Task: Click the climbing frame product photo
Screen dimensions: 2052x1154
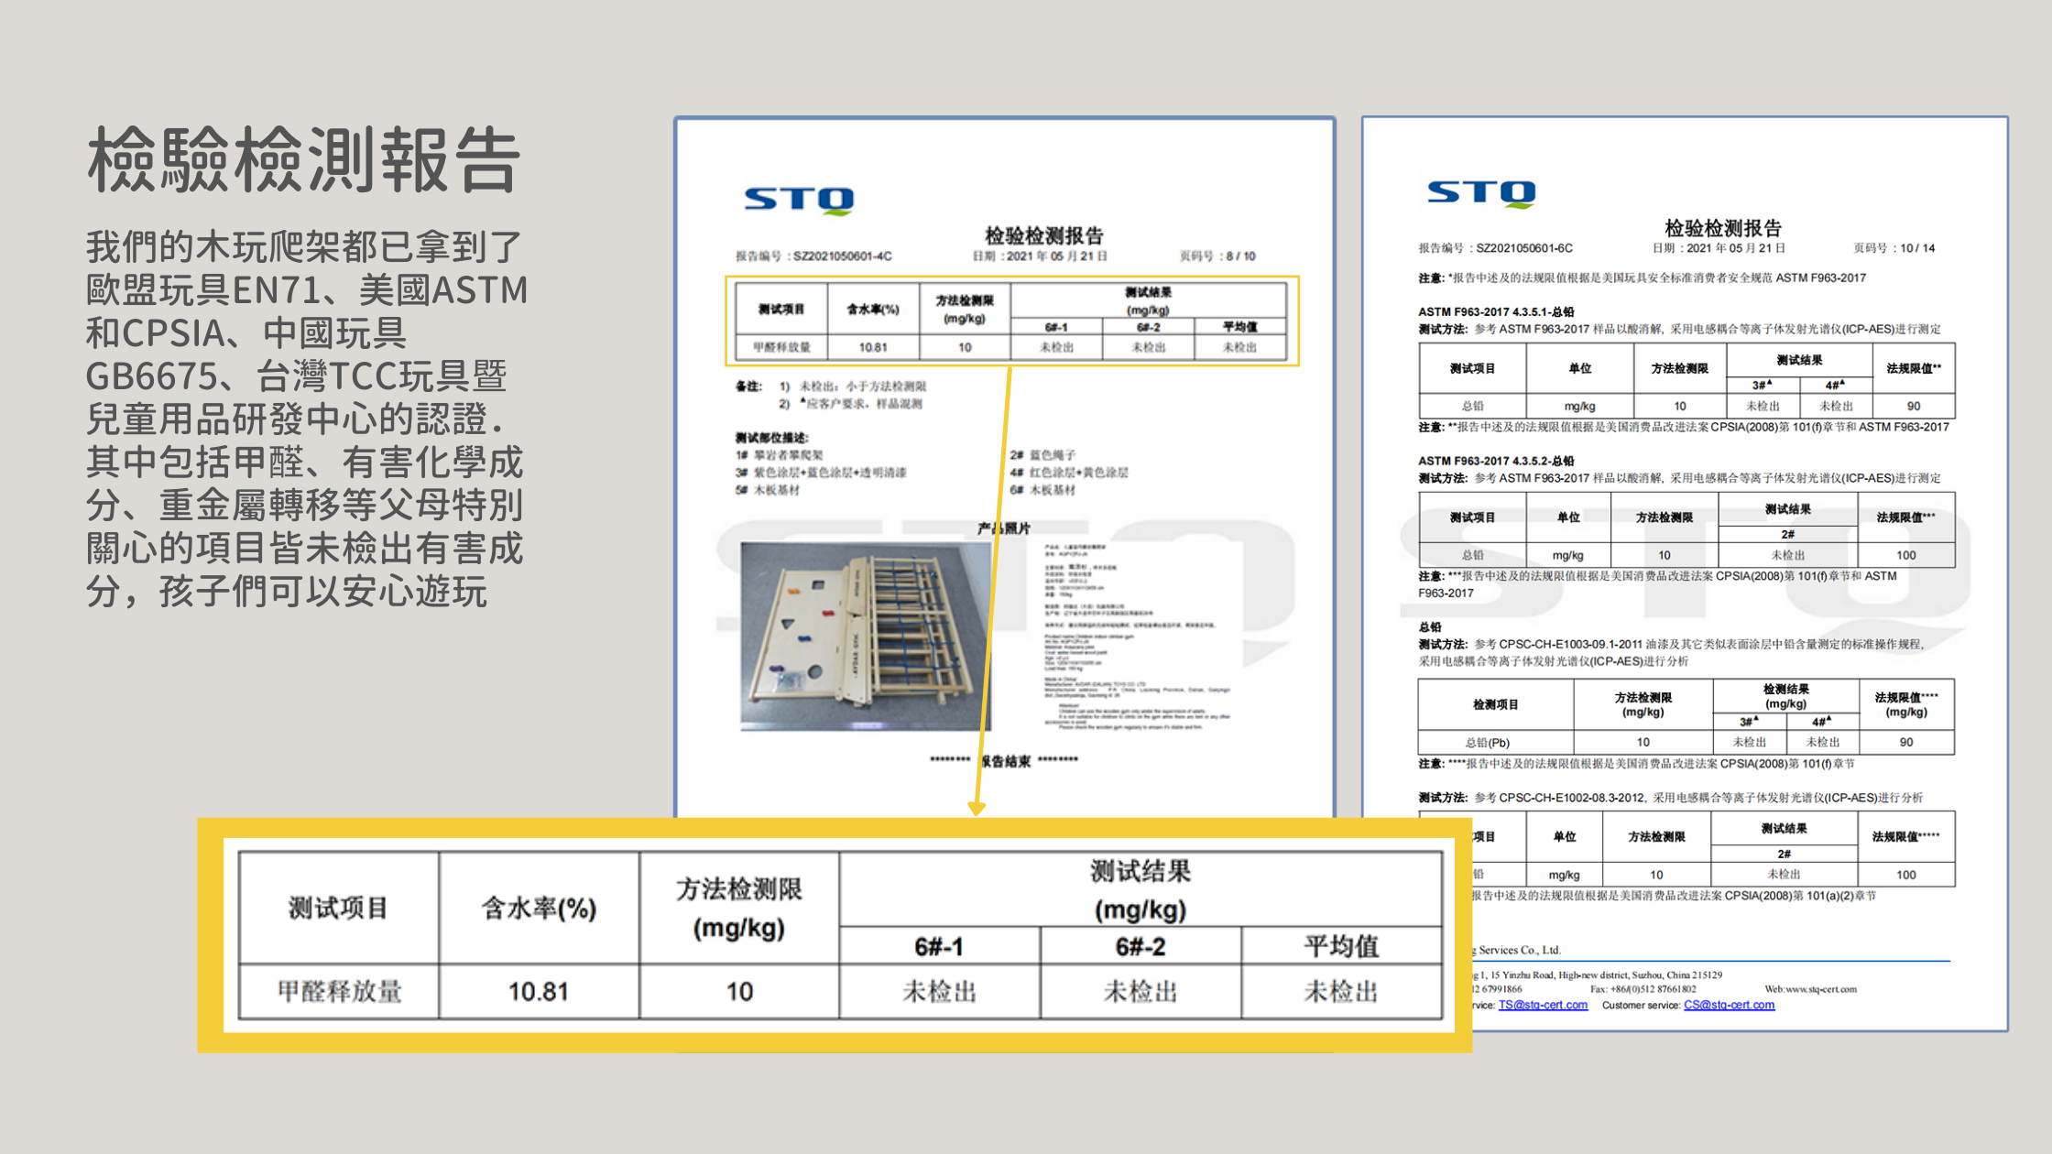Action: click(865, 636)
